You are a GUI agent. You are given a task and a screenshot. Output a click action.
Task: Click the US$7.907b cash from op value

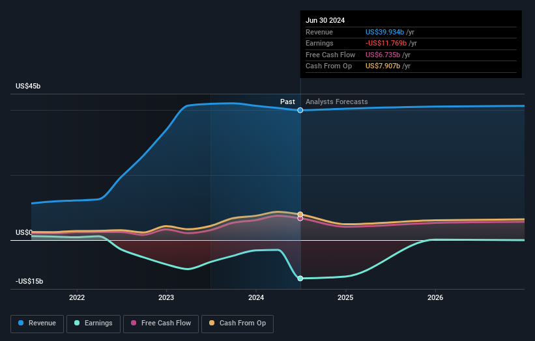383,66
